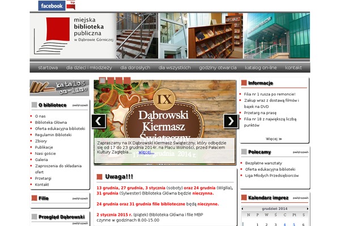Open O nas link
Screen dimensions: 340x226
click(x=40, y=116)
